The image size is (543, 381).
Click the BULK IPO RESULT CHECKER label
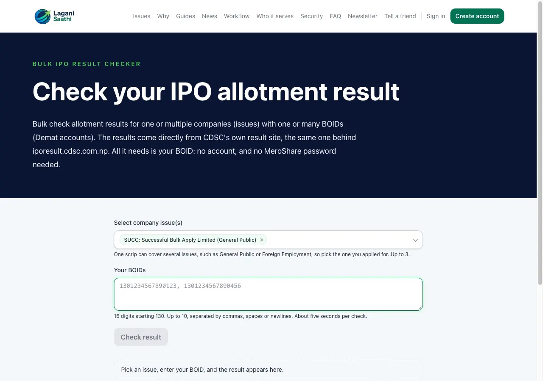87,64
